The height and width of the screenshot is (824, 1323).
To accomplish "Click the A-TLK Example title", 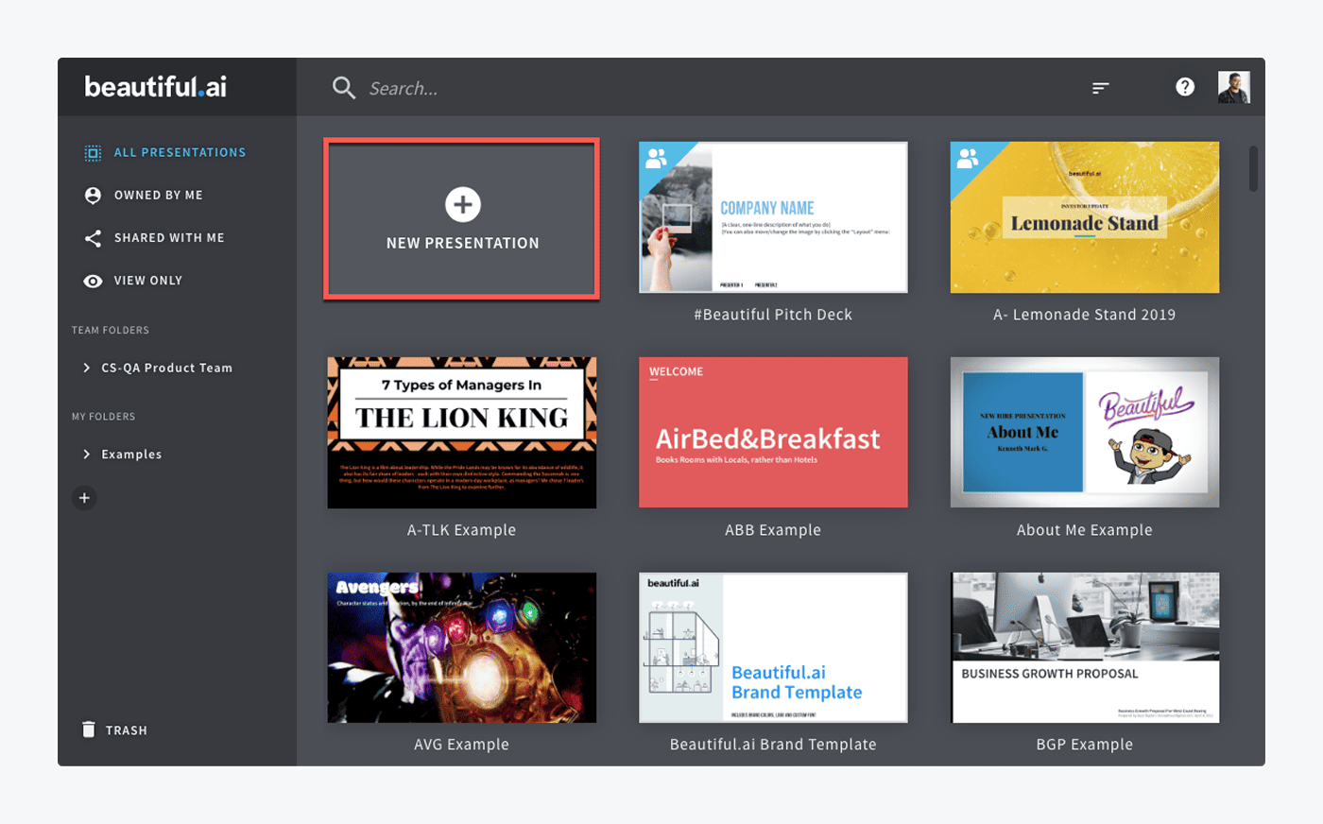I will point(462,530).
